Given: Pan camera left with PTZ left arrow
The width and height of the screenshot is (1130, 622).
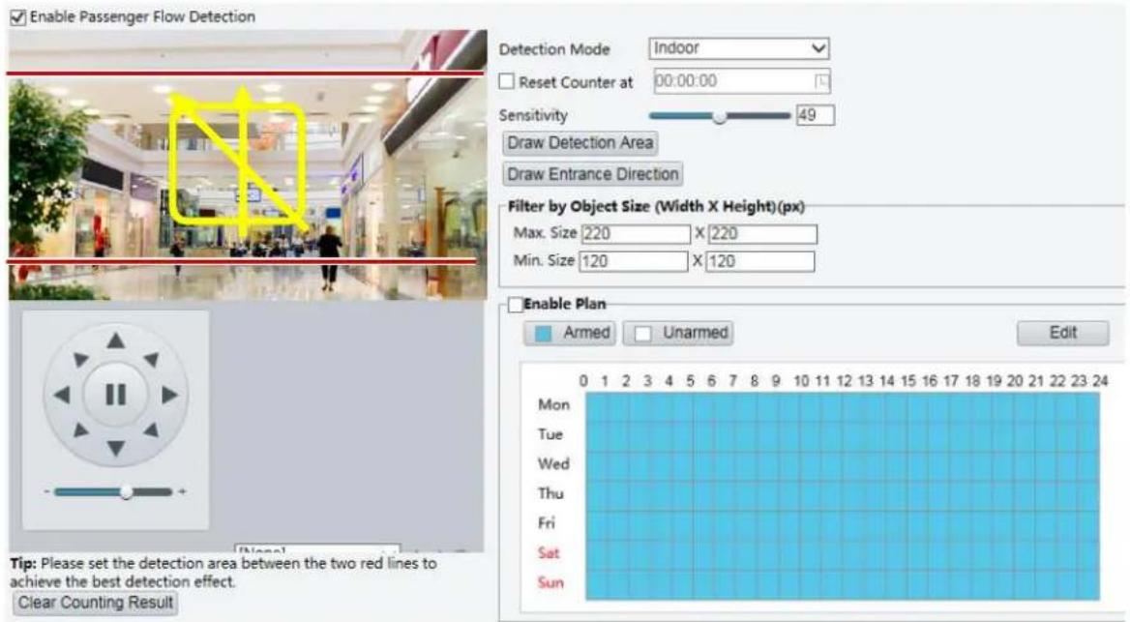Looking at the screenshot, I should click(62, 395).
